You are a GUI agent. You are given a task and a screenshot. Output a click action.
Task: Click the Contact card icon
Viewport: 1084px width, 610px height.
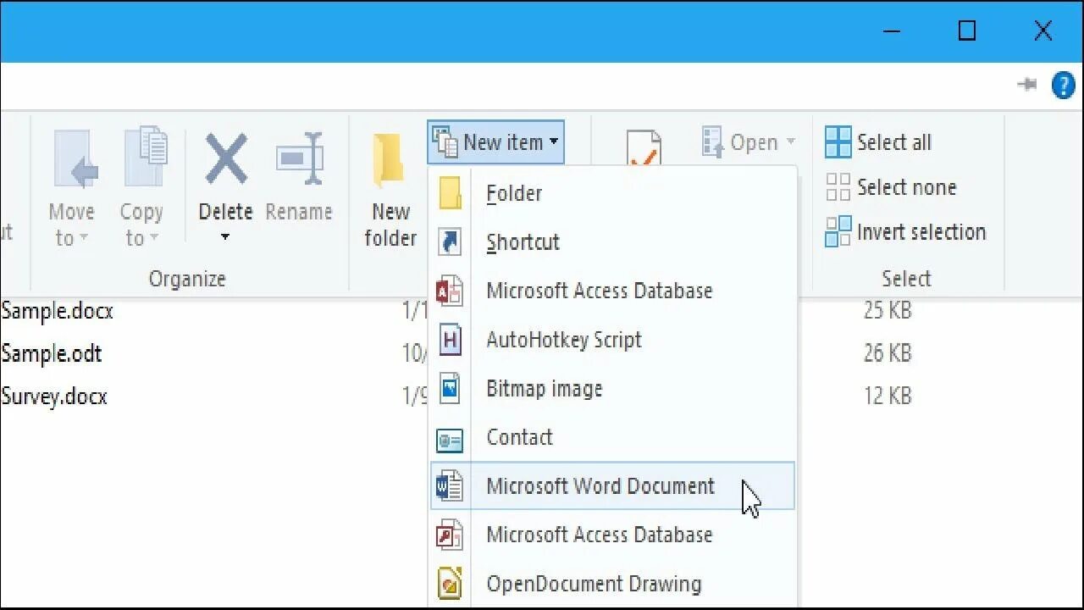click(x=450, y=441)
